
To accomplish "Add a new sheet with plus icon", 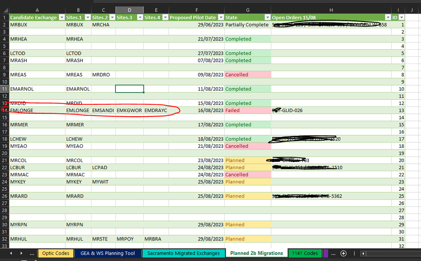I will 343,253.
